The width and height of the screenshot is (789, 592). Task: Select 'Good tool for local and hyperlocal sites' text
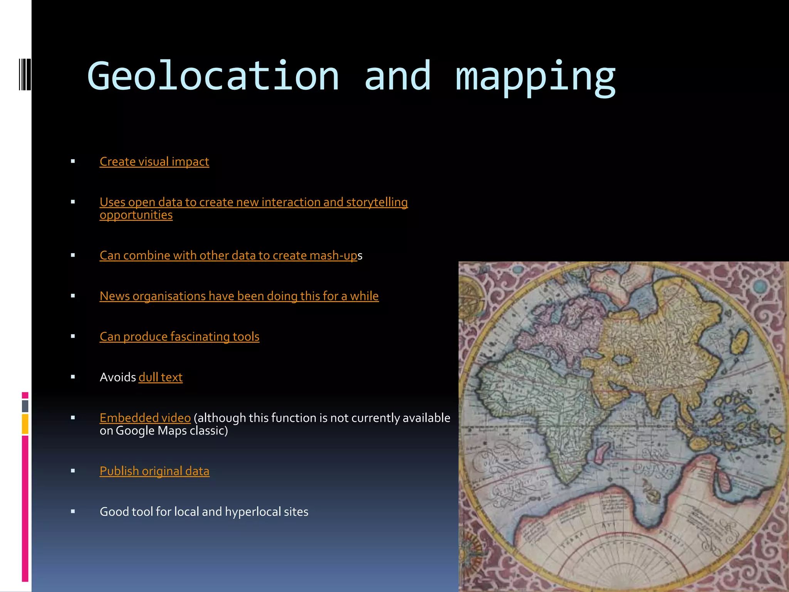tap(204, 511)
